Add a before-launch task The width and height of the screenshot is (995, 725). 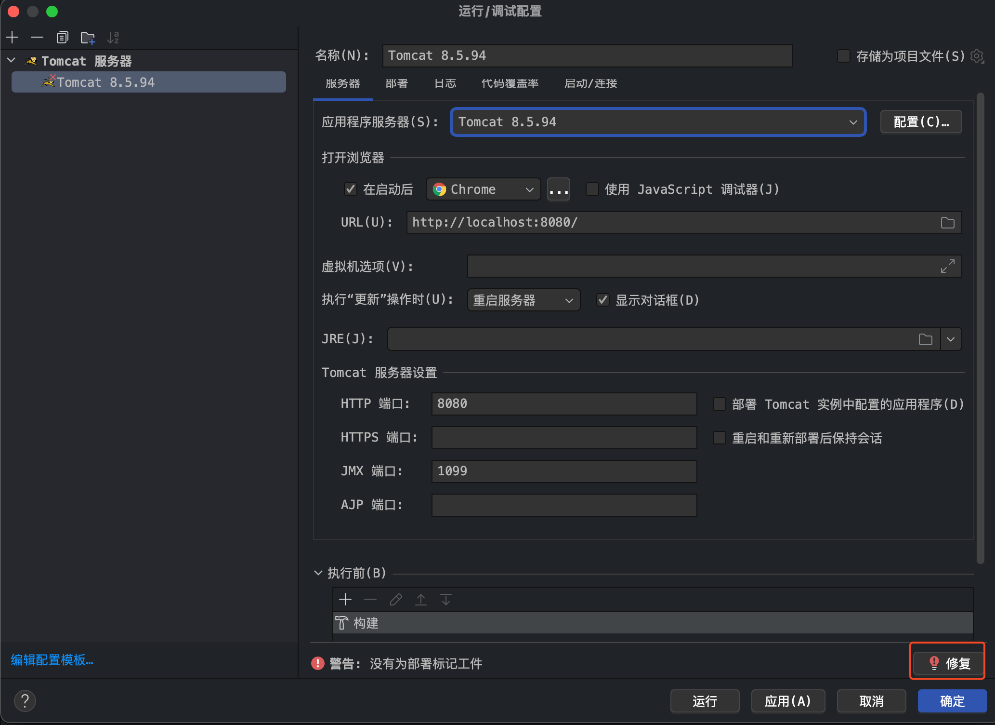pos(345,599)
